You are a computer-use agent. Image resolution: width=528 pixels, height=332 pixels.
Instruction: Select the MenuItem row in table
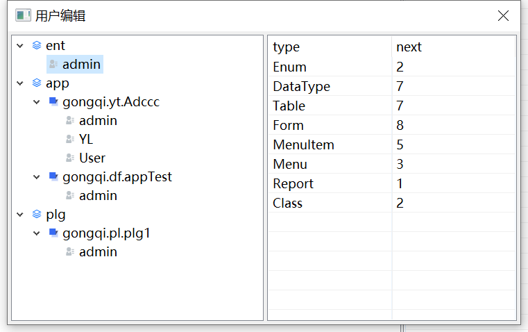[x=304, y=145]
